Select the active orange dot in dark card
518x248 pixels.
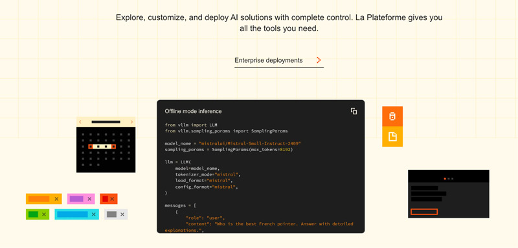445,178
